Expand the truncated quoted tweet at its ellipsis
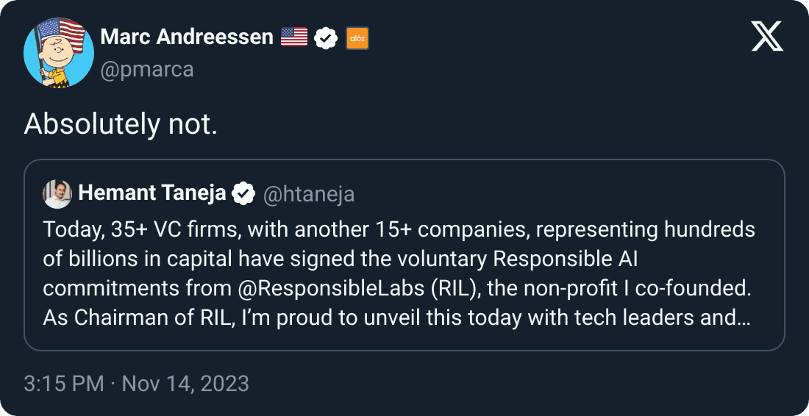The image size is (809, 416). (x=742, y=318)
